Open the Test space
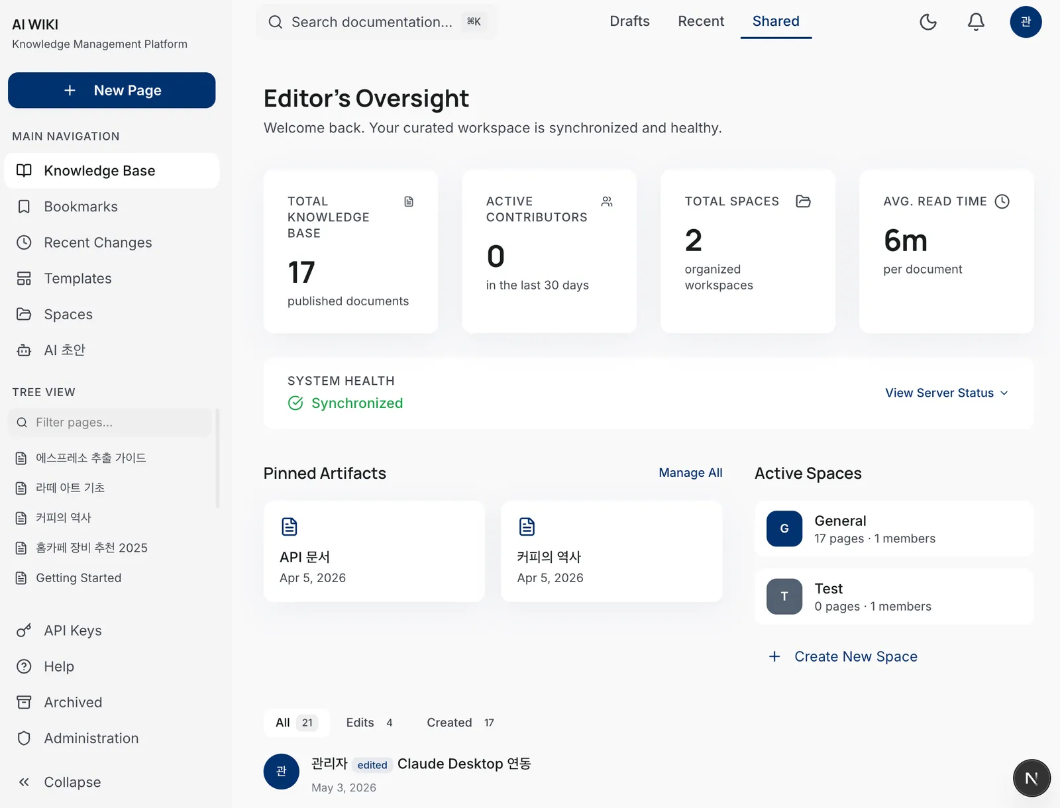The width and height of the screenshot is (1060, 808). pyautogui.click(x=894, y=597)
